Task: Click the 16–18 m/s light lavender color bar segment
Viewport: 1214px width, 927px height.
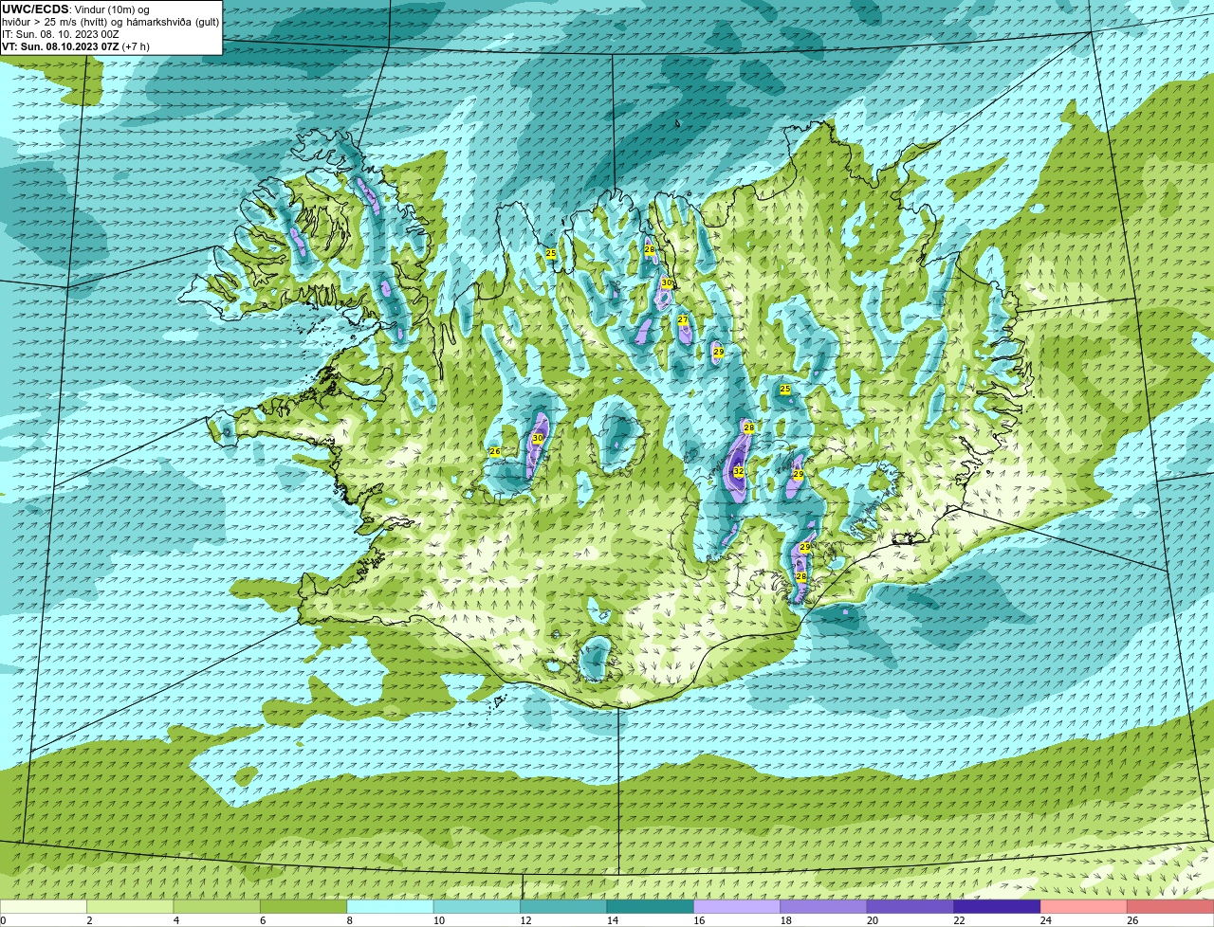Action: [737, 906]
